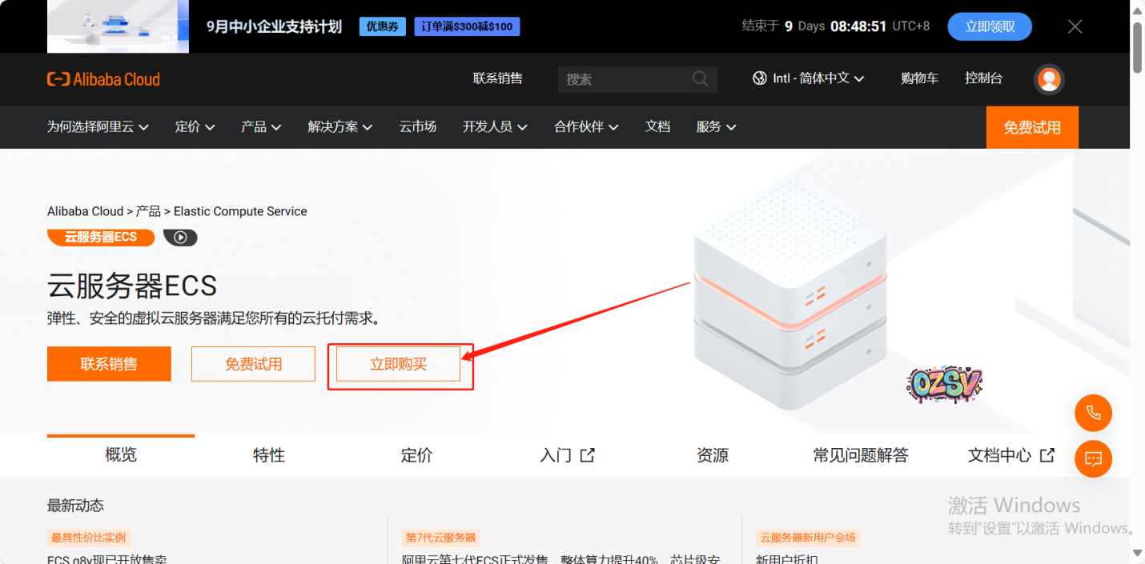Image resolution: width=1145 pixels, height=564 pixels.
Task: Click the globe language icon
Action: (x=760, y=78)
